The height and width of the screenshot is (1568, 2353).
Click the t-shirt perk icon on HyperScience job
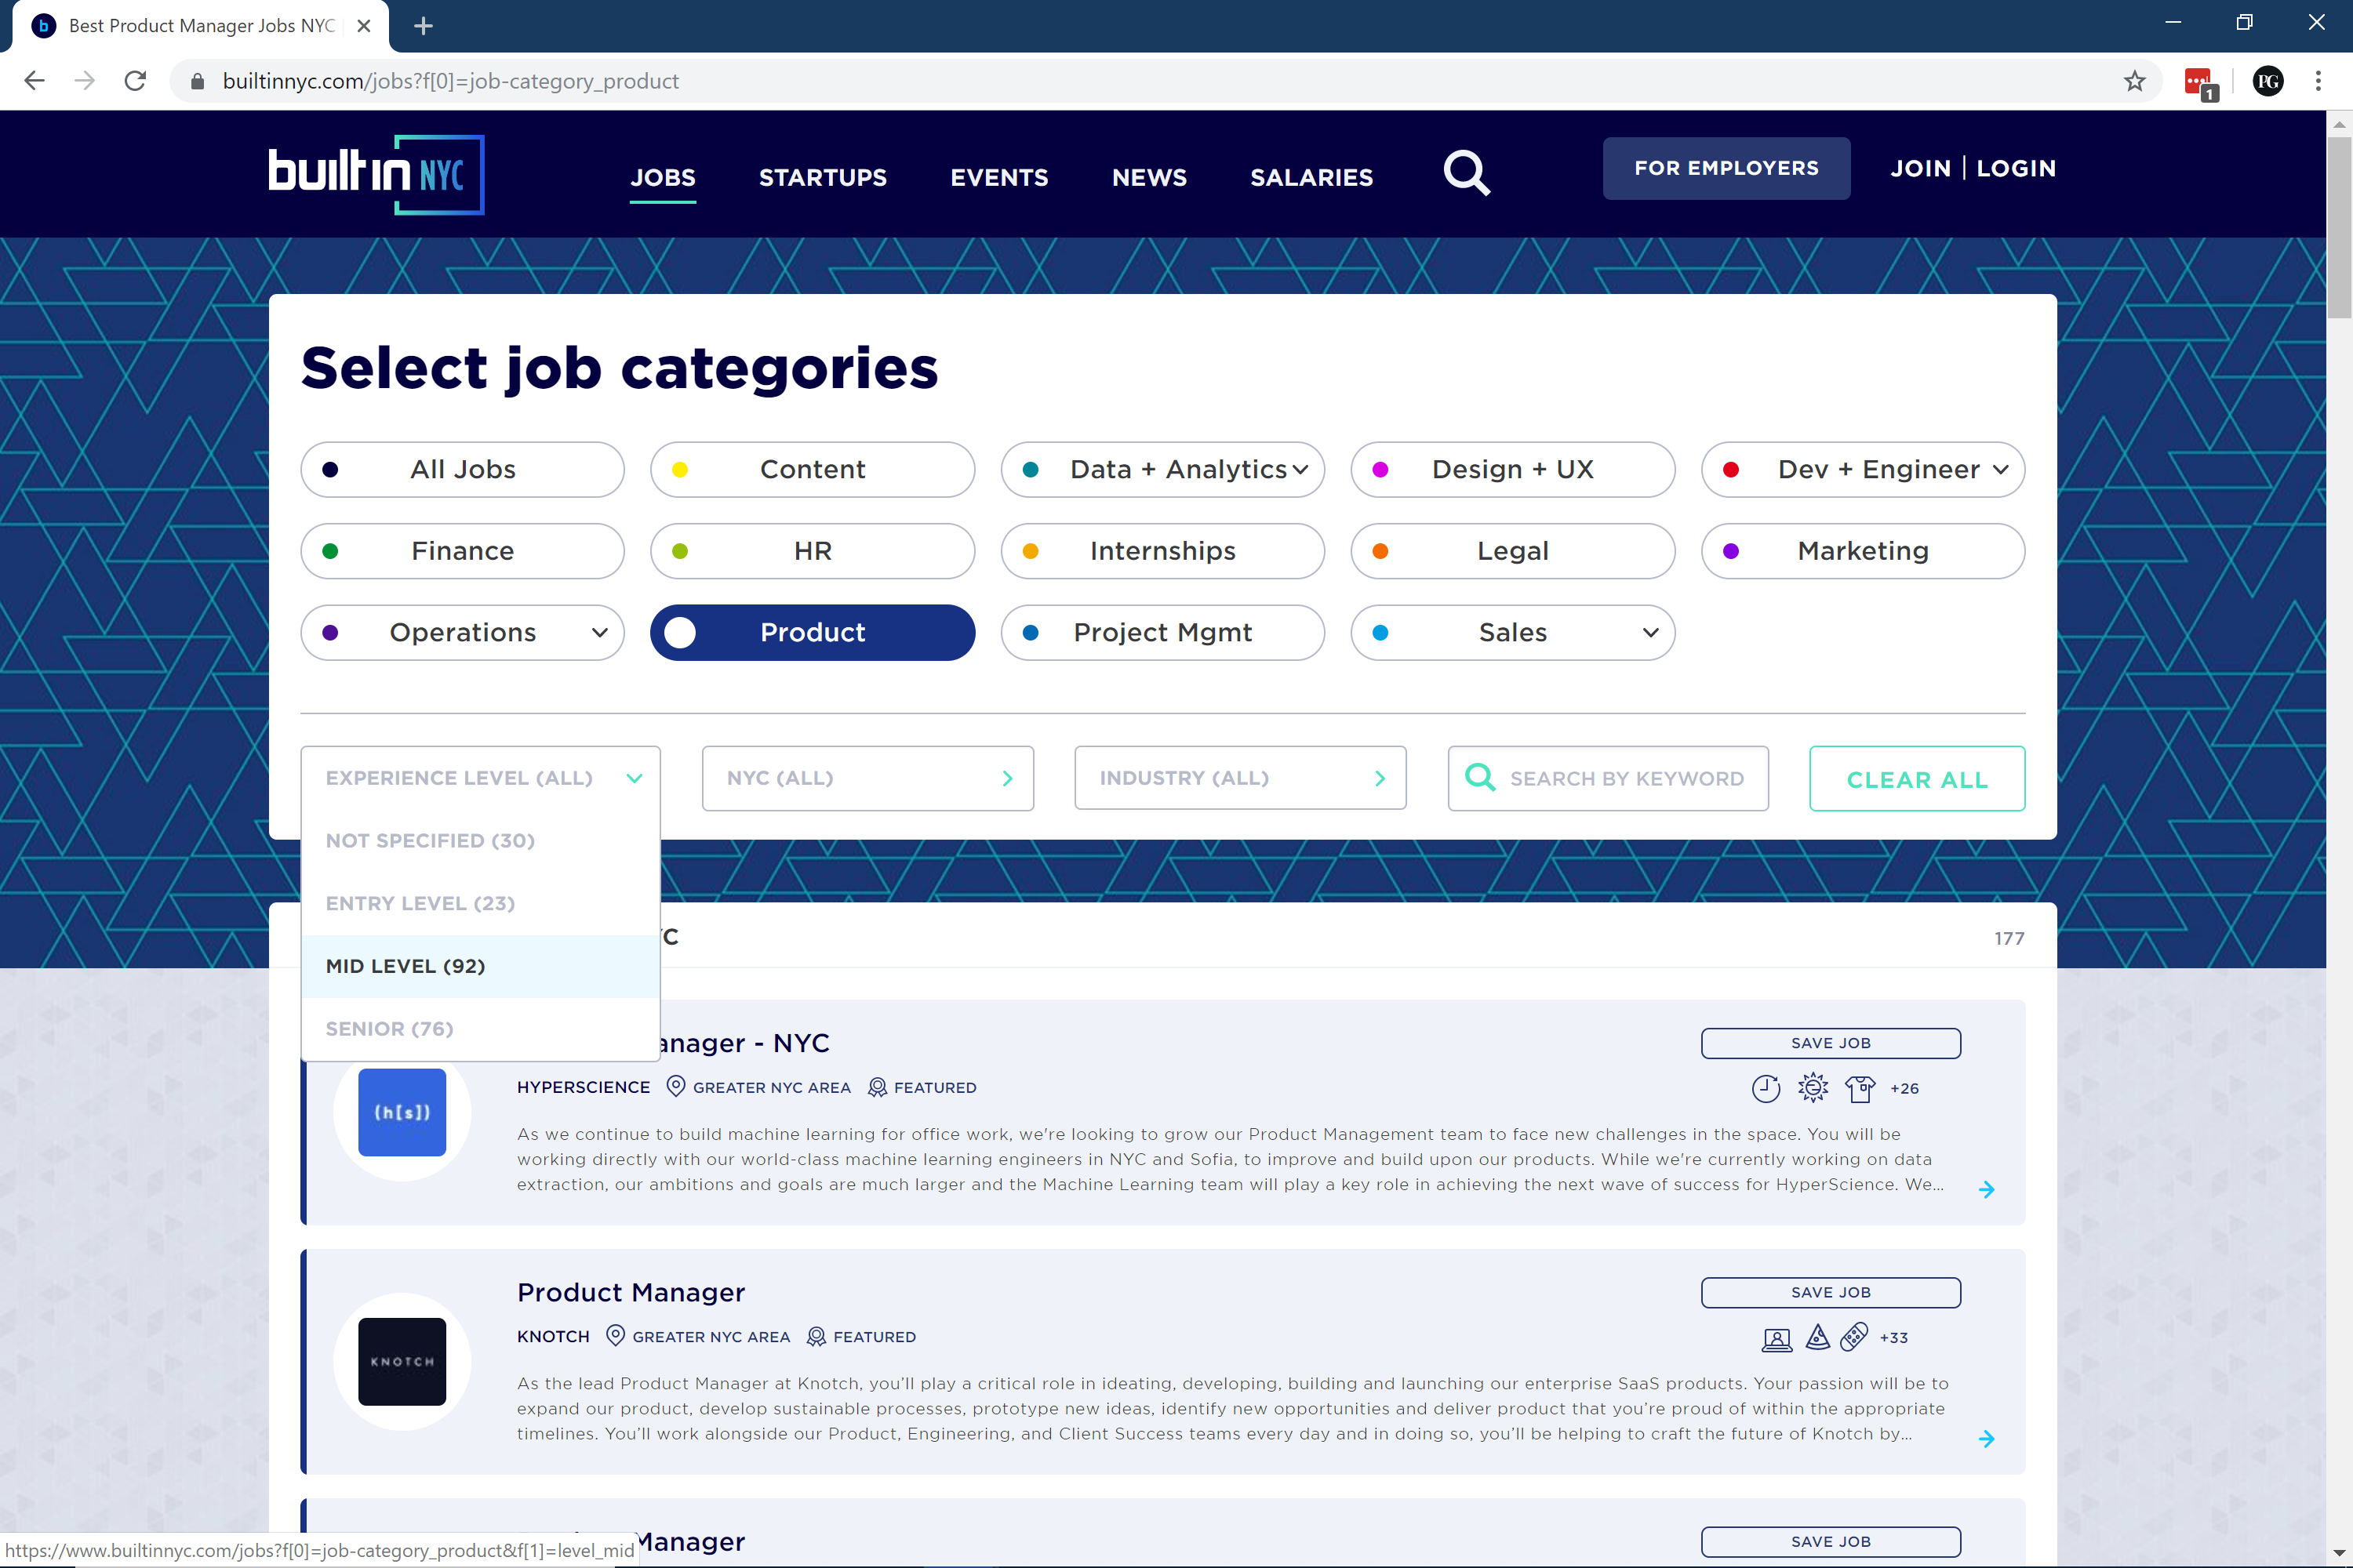pos(1860,1088)
